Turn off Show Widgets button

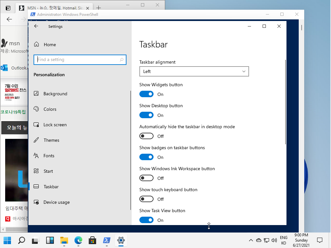pos(146,94)
